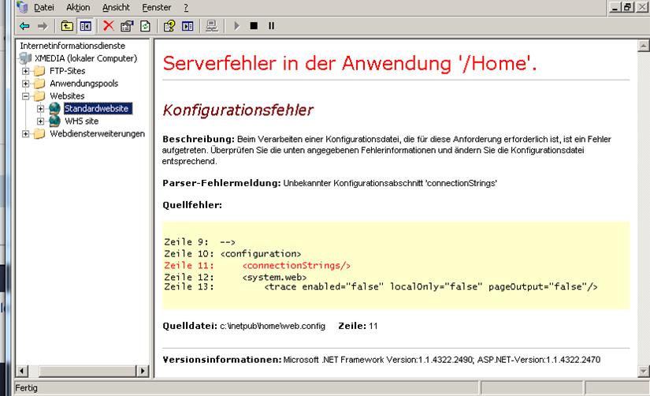
Task: Click the Anwendungspools folder icon
Action: [39, 84]
